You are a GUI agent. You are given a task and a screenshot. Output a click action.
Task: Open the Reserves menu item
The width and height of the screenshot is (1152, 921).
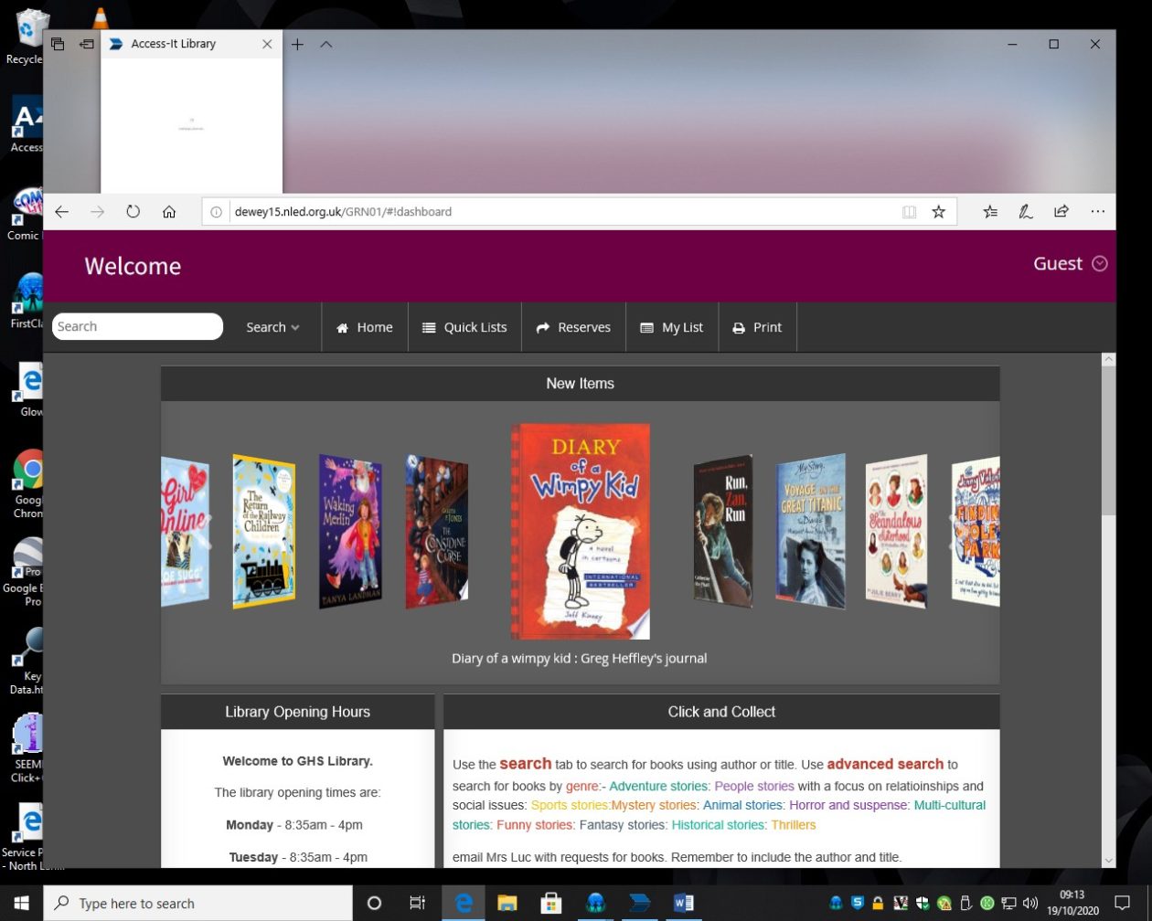tap(573, 327)
